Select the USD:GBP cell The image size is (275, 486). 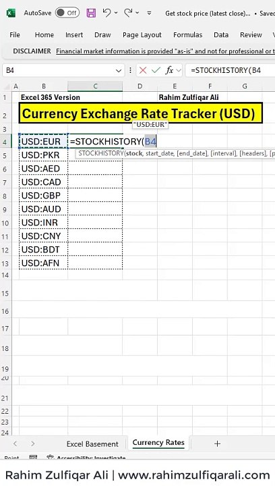coord(44,196)
